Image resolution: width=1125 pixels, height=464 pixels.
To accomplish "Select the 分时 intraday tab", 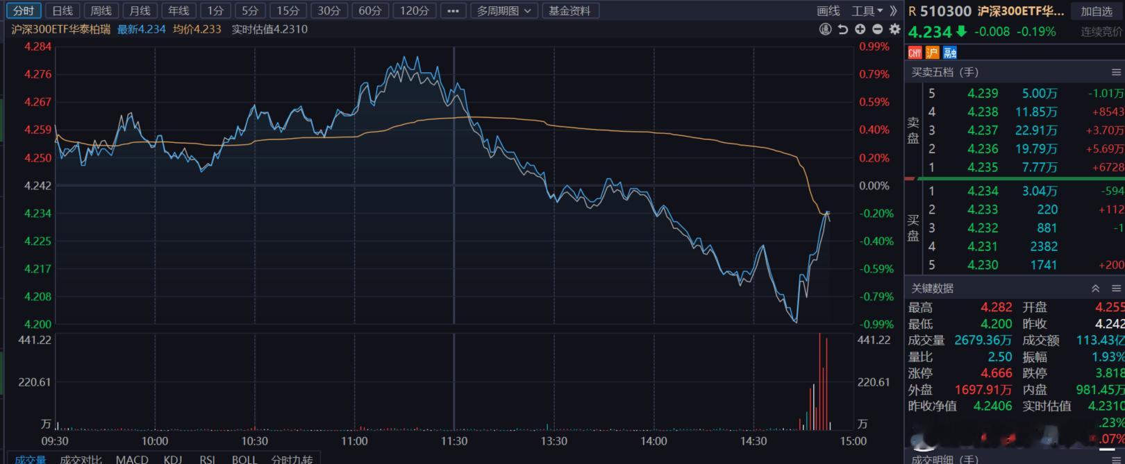I will click(x=24, y=11).
